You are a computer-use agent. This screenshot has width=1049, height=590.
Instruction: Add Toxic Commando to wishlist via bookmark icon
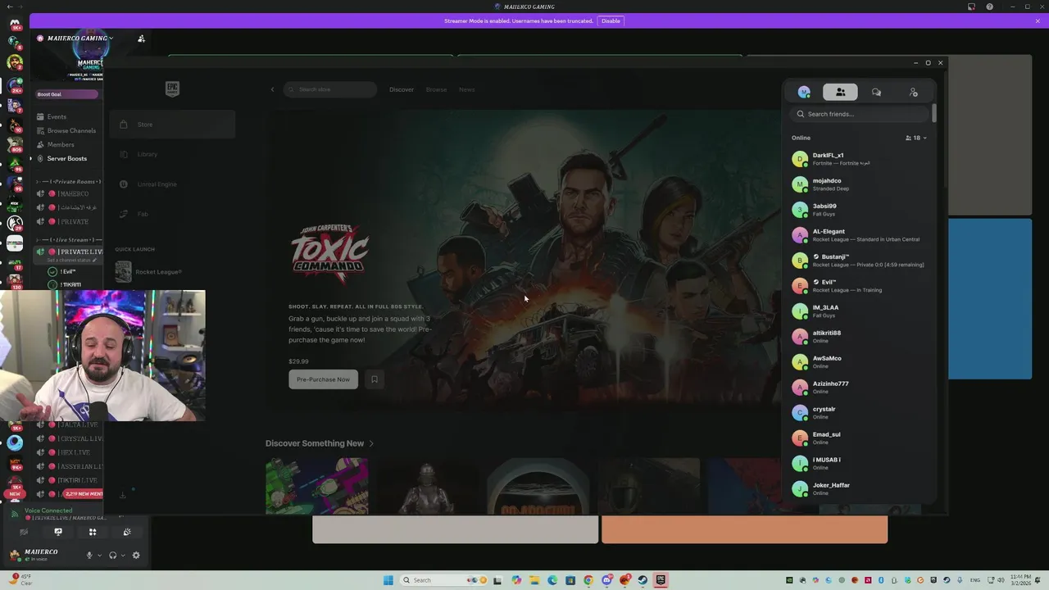pyautogui.click(x=375, y=379)
